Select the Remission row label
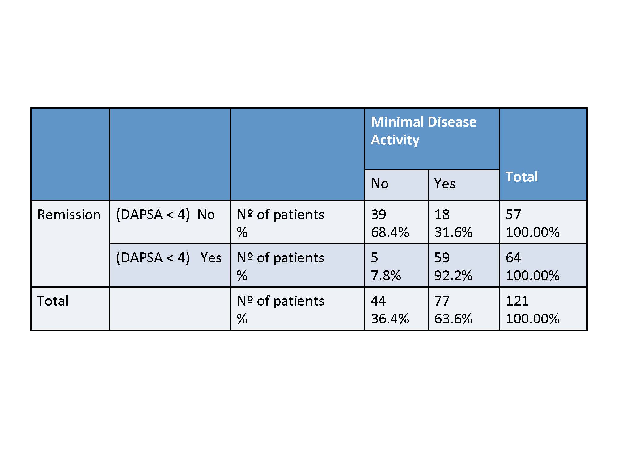Image resolution: width=618 pixels, height=463 pixels. [69, 215]
